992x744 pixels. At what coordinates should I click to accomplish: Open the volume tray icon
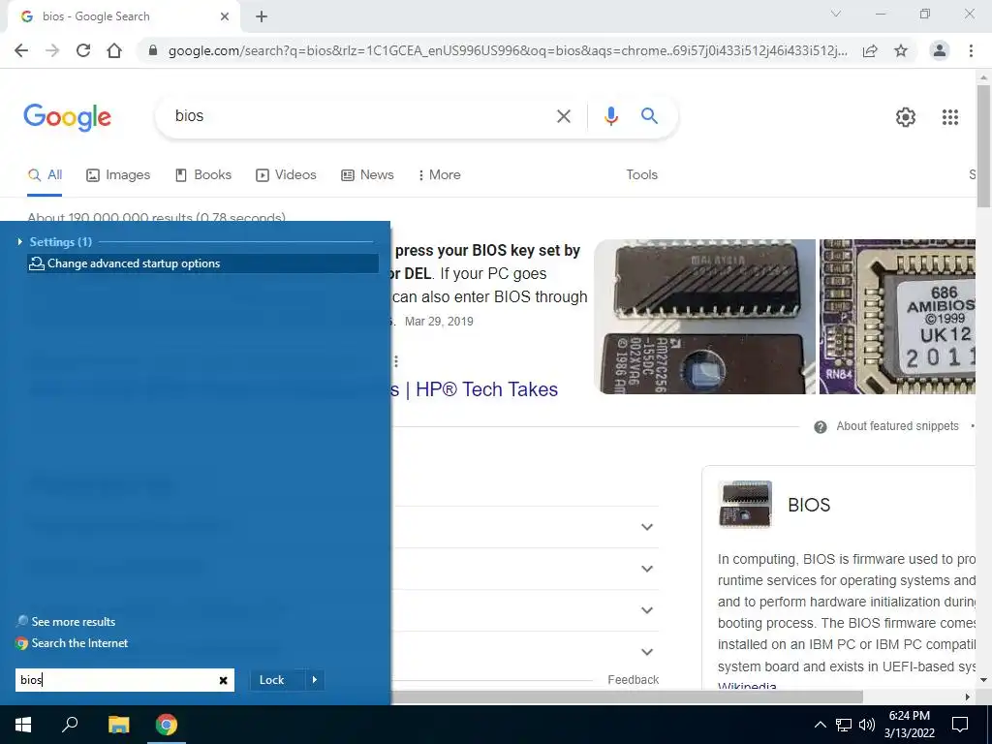(867, 725)
